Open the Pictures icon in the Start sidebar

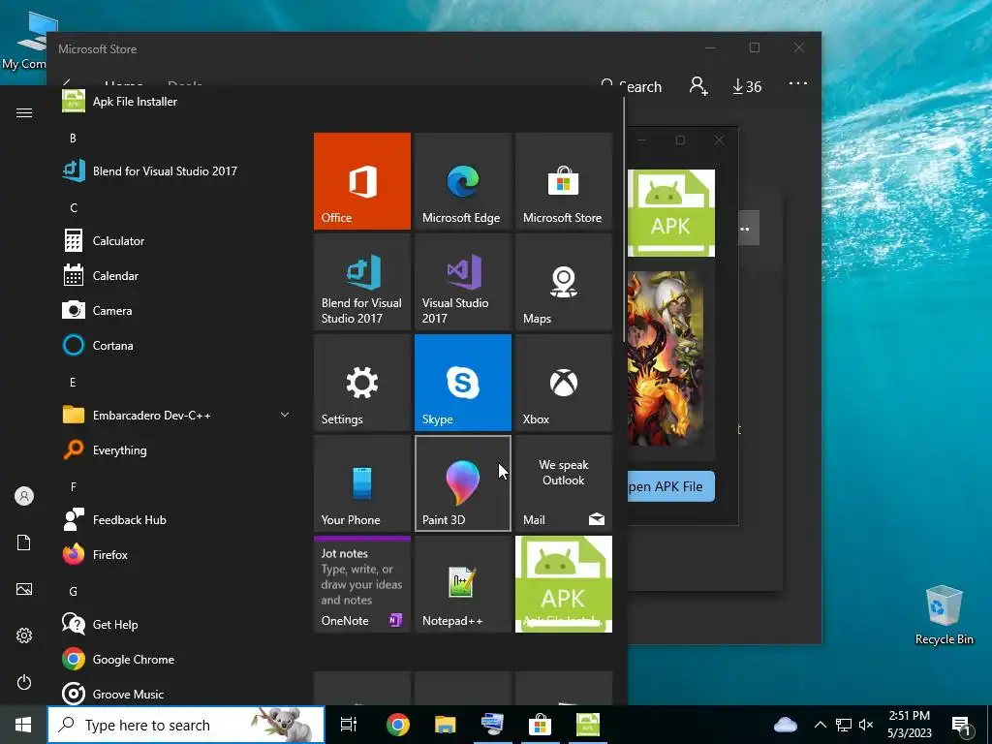[x=24, y=589]
